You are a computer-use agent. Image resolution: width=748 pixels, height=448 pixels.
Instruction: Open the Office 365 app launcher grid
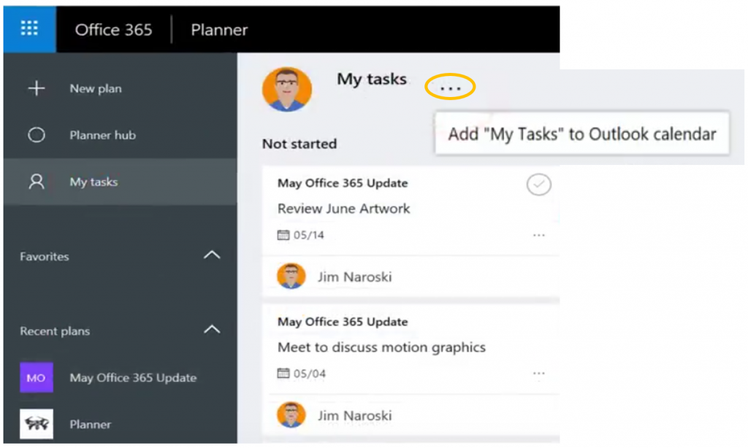(x=29, y=28)
